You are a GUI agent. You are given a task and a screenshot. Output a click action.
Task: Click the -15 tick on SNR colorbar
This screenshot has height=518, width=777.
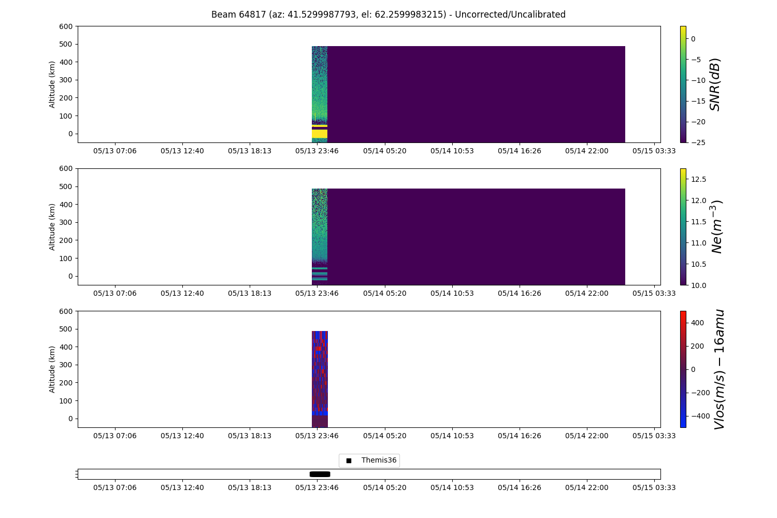[697, 101]
